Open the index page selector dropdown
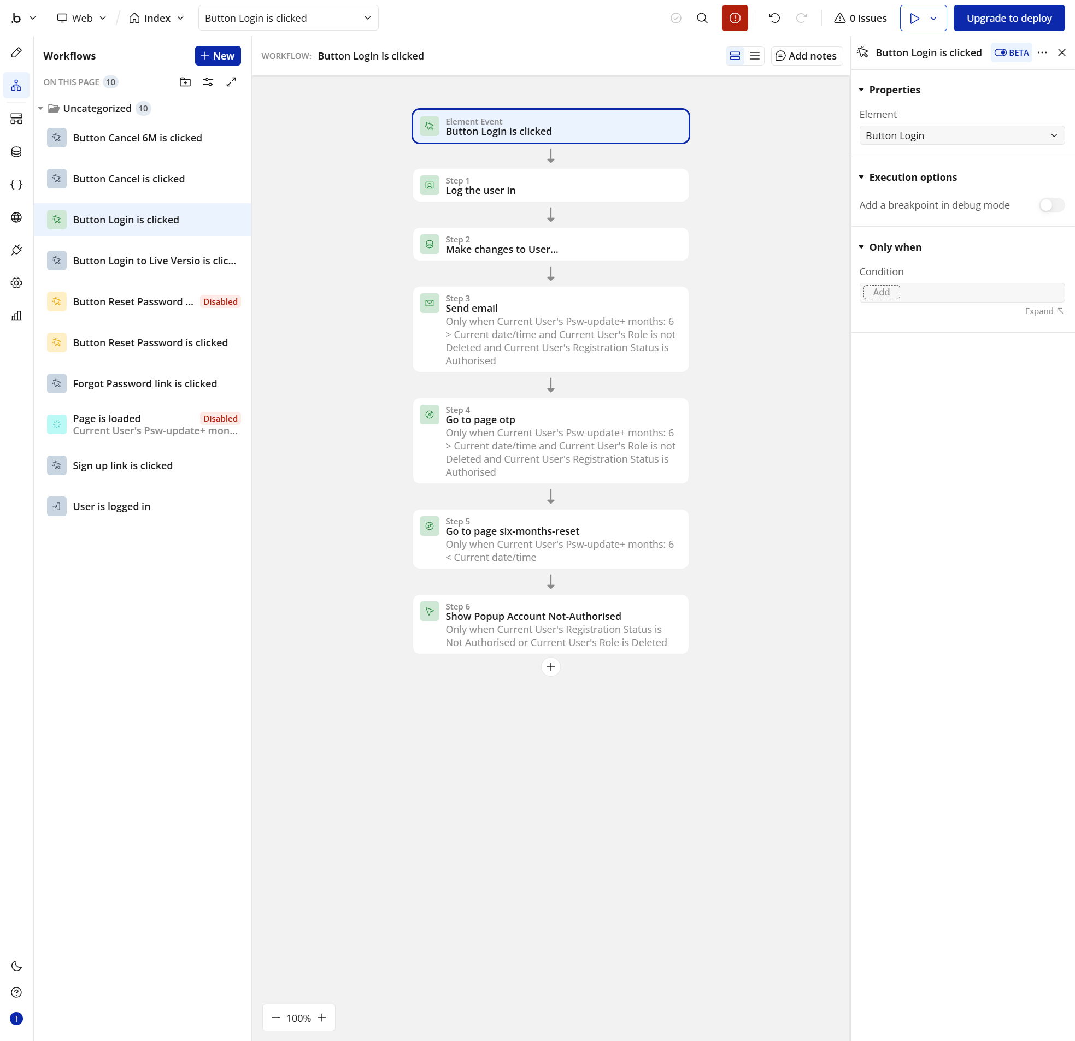Viewport: 1075px width, 1041px height. click(157, 18)
